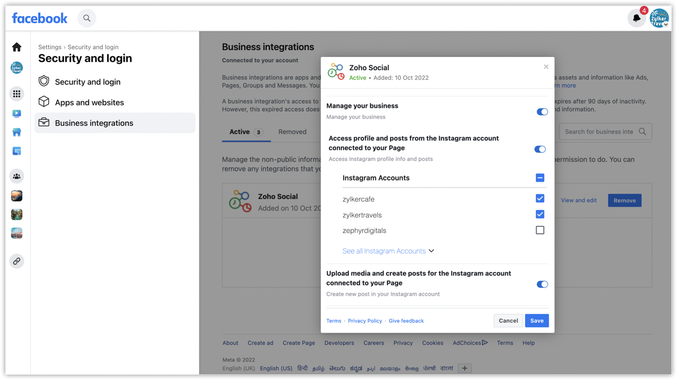This screenshot has height=380, width=677.
Task: Switch language to English (US)
Action: click(x=276, y=369)
